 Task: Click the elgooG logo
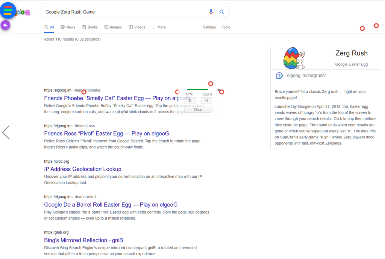coord(23,12)
